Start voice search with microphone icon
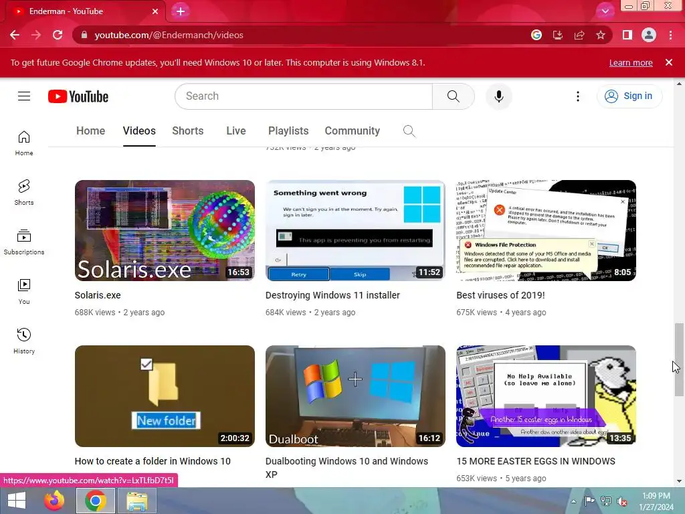685x514 pixels. tap(499, 96)
